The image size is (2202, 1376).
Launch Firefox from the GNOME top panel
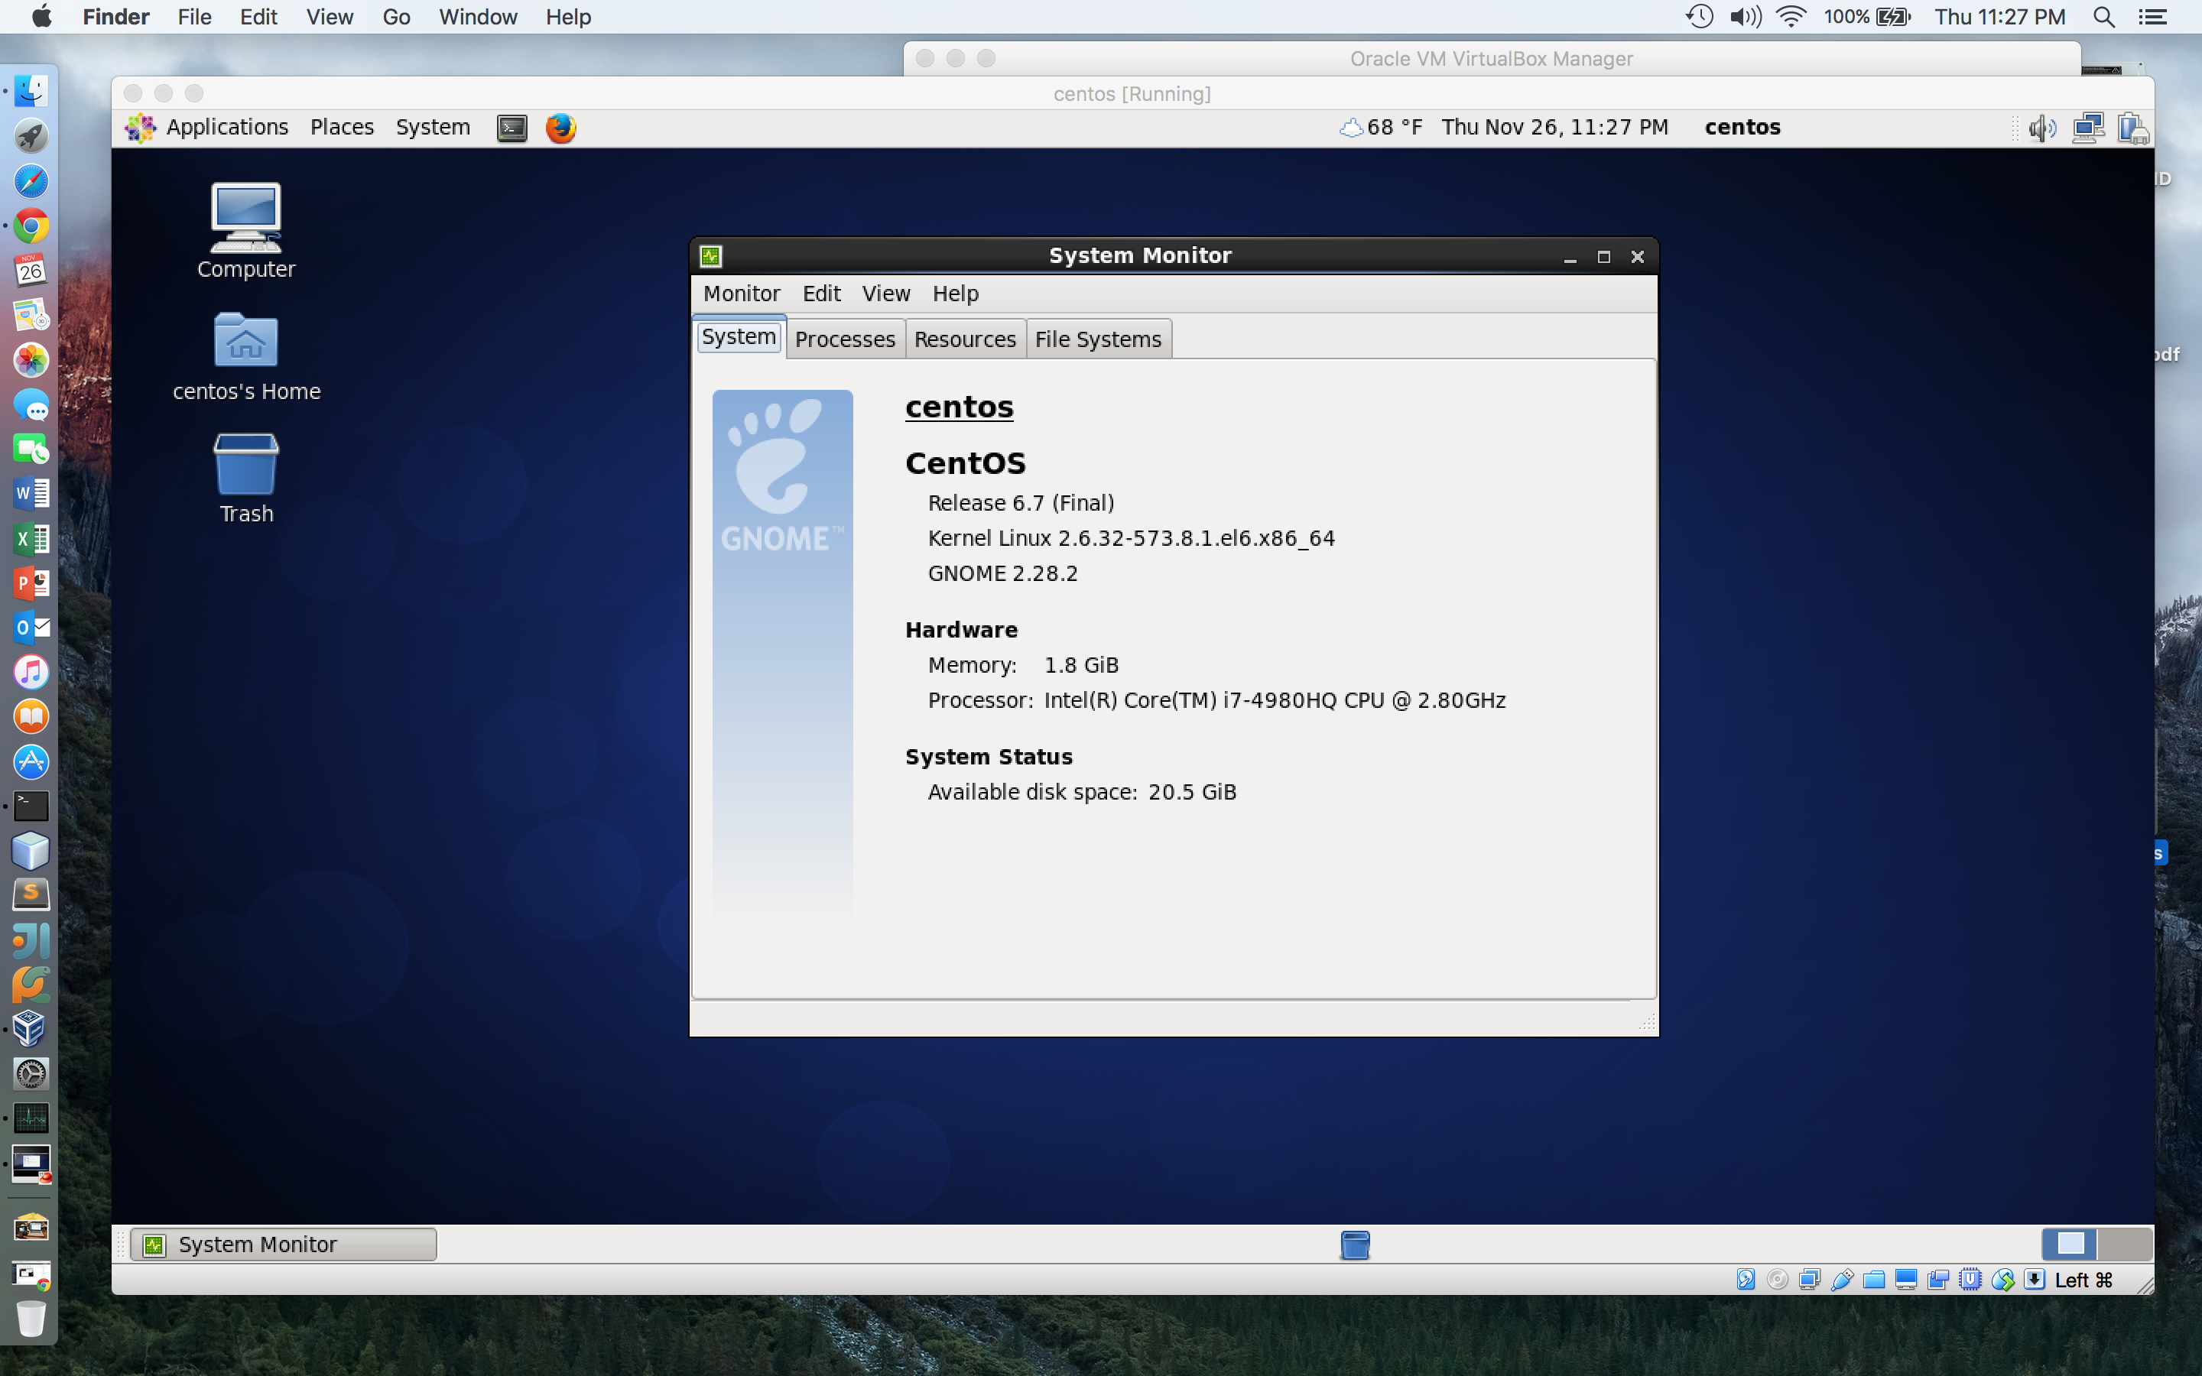(560, 128)
